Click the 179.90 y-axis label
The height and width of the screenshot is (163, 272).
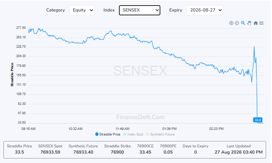pos(21,66)
